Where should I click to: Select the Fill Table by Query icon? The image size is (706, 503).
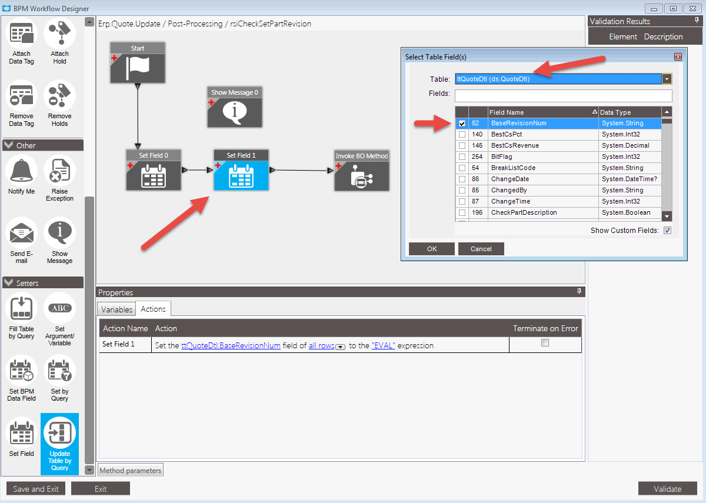pos(22,309)
